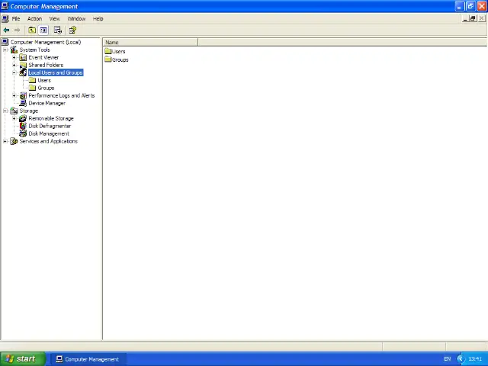Expand the Services and Applications node
This screenshot has height=366, width=488.
(5, 141)
